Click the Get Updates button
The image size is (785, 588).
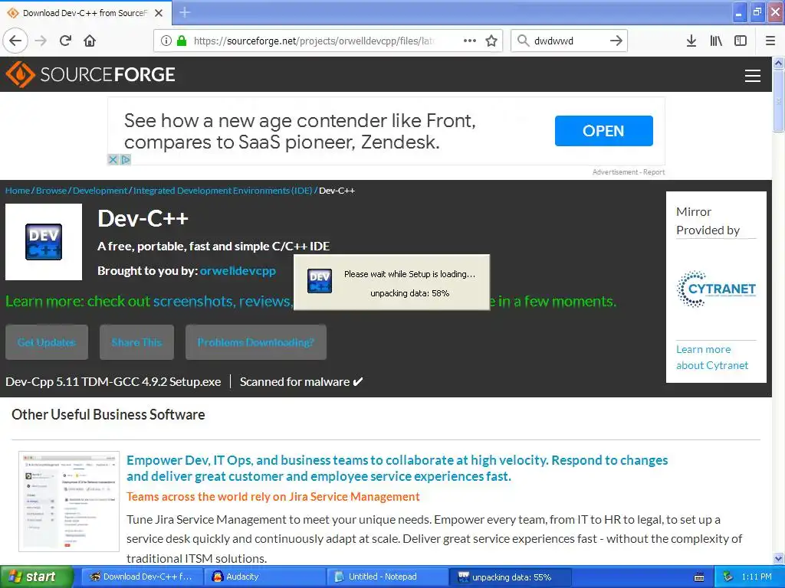tap(47, 342)
